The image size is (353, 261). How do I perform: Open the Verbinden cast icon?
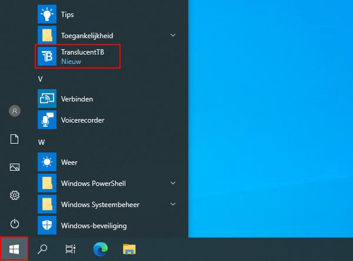click(x=47, y=99)
